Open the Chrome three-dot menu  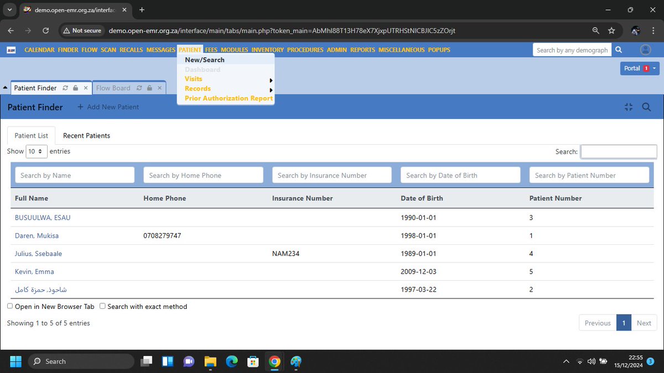(652, 31)
